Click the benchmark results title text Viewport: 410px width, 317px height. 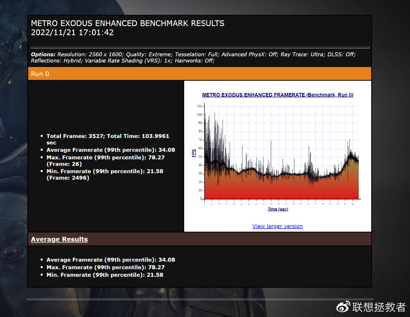point(127,23)
